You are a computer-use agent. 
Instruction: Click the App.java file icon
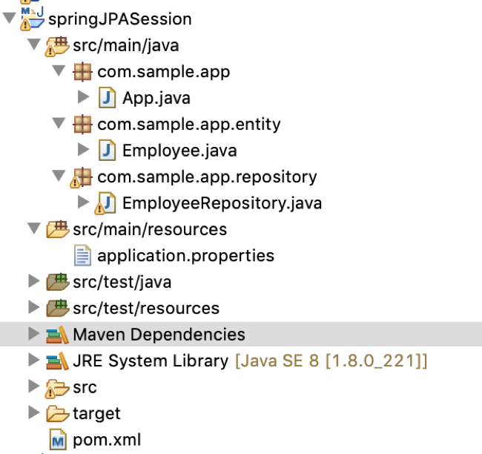click(x=107, y=98)
